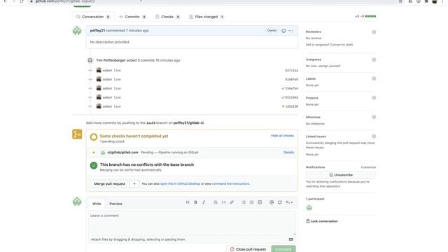Open Milestone settings gear
Image resolution: width=448 pixels, height=252 pixels.
click(x=374, y=117)
